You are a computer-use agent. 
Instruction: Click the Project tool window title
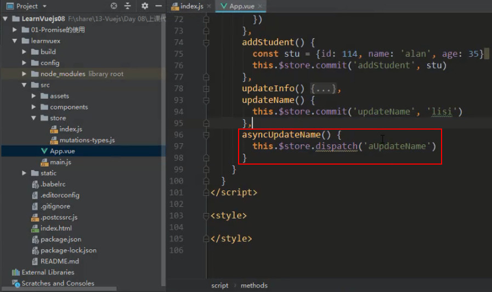(x=27, y=6)
